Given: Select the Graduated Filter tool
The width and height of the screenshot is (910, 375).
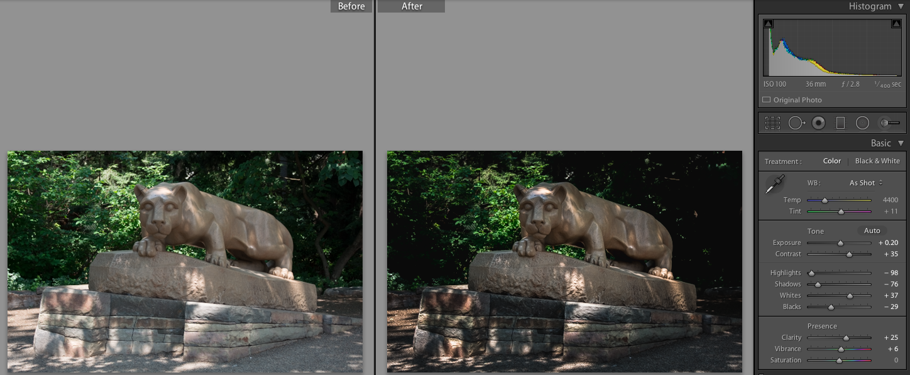Looking at the screenshot, I should point(840,123).
